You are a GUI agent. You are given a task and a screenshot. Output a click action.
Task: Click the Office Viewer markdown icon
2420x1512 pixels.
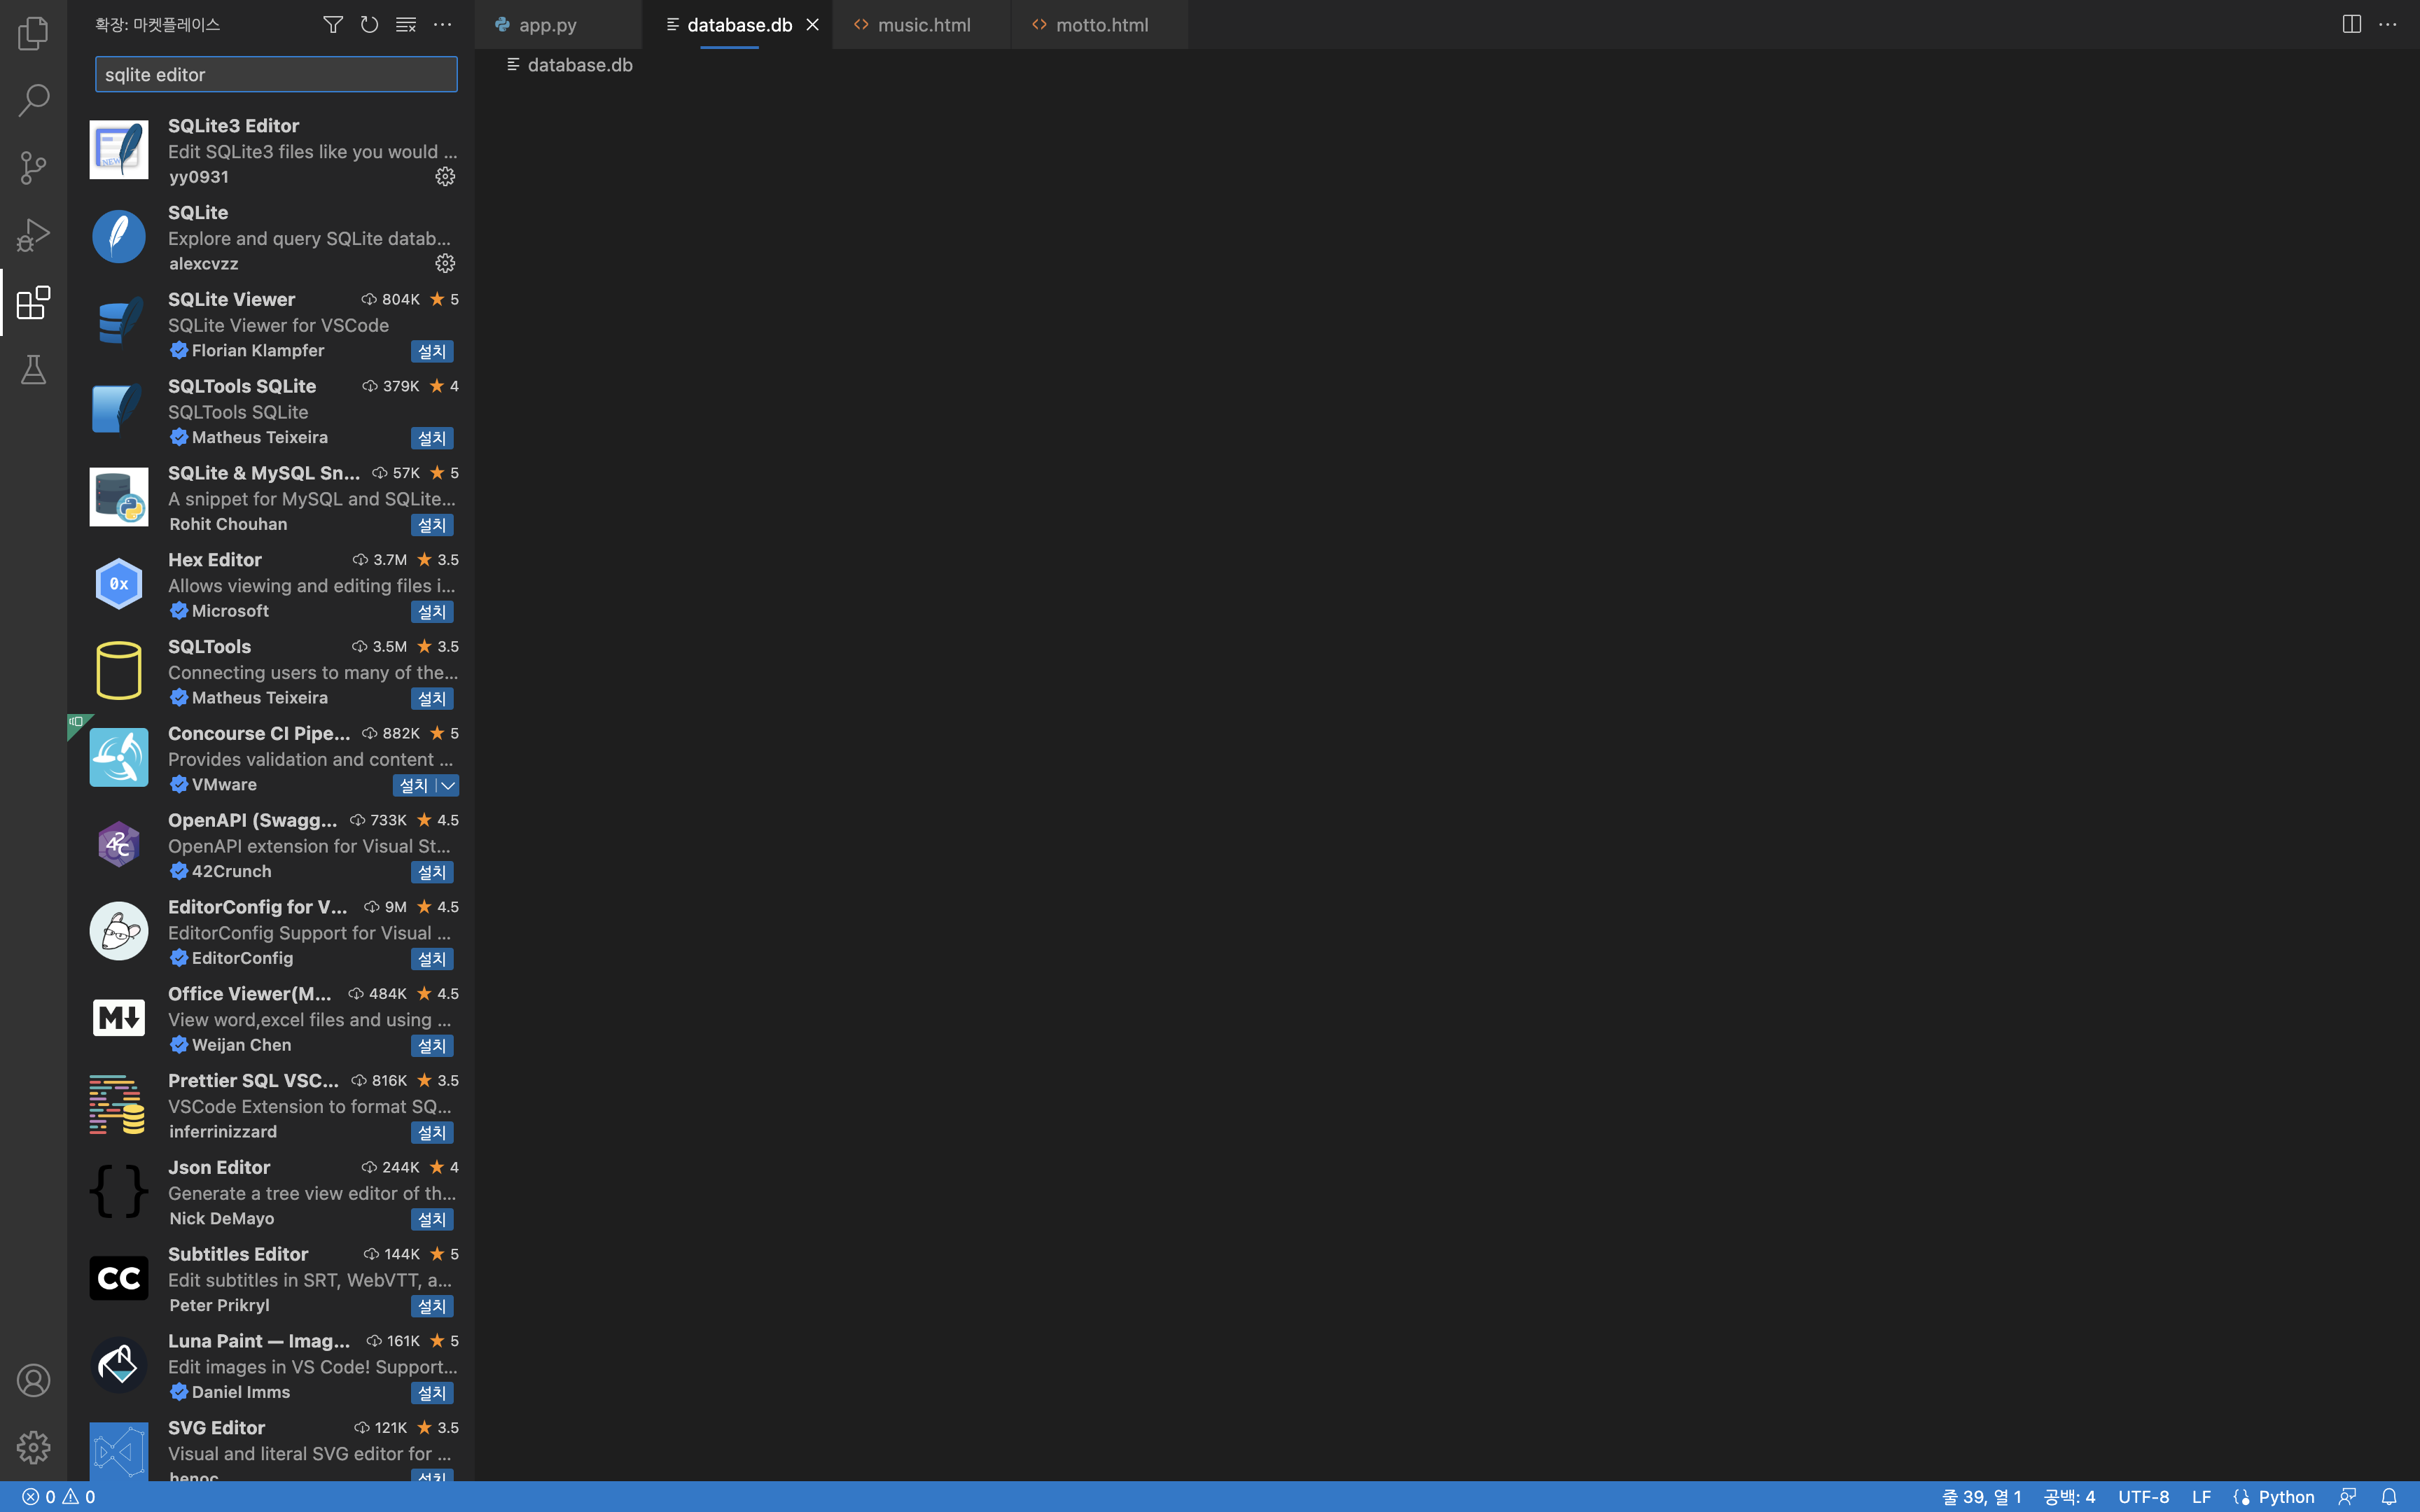[119, 1018]
